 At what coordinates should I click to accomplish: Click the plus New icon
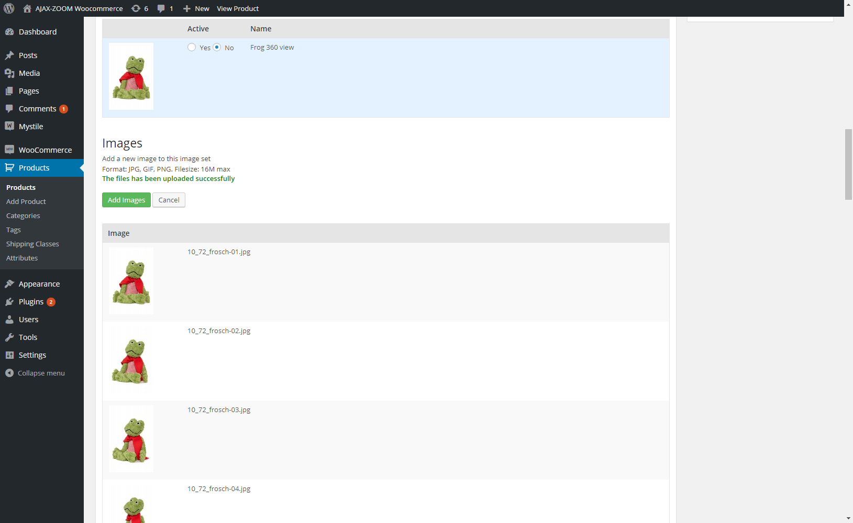[186, 8]
